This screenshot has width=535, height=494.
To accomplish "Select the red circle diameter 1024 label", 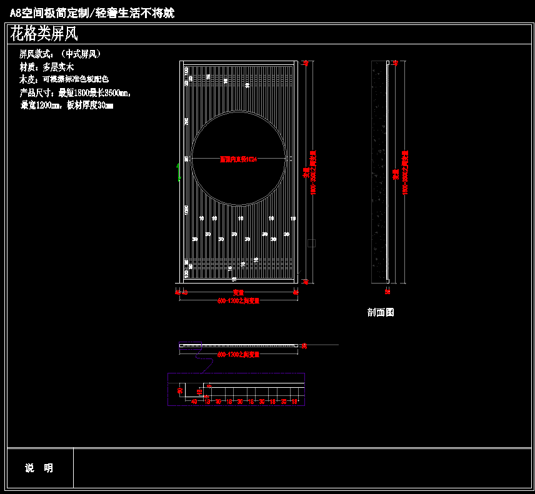I will pyautogui.click(x=239, y=159).
